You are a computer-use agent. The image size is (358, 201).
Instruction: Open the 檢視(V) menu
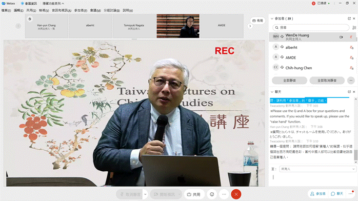click(44, 10)
